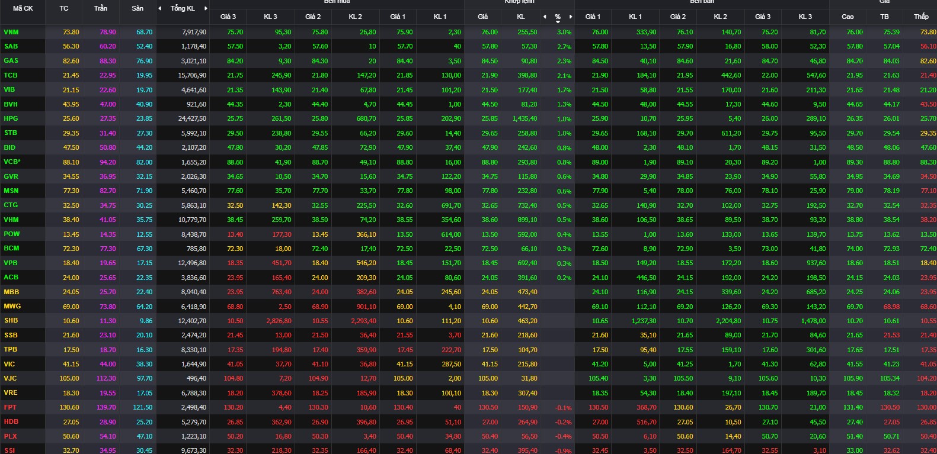The width and height of the screenshot is (937, 454).
Task: Select the POW stock symbol
Action: click(11, 234)
